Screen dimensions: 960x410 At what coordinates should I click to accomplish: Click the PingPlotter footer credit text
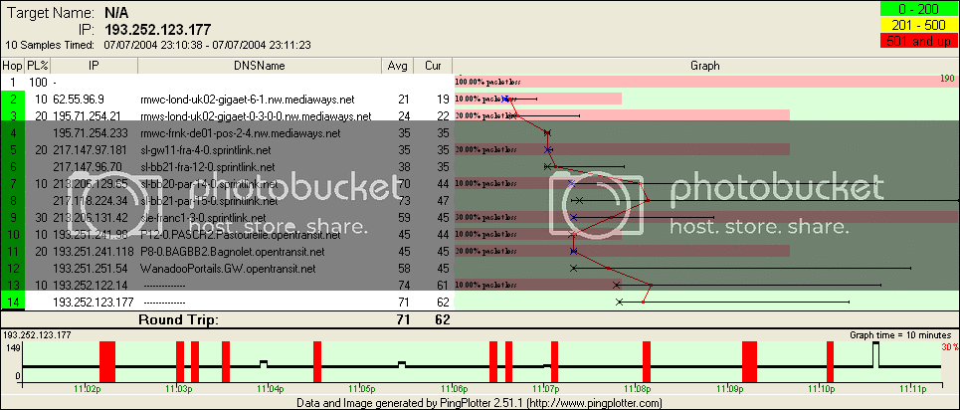[x=480, y=403]
